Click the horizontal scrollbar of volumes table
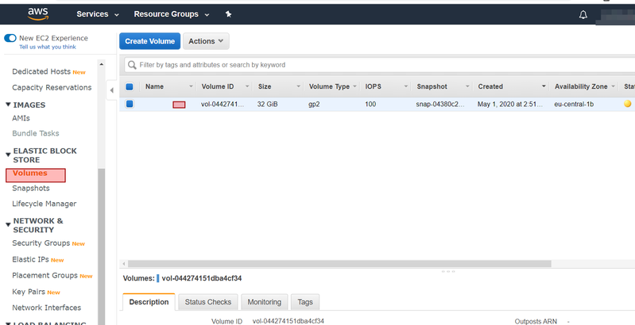This screenshot has width=635, height=325. tap(339, 264)
